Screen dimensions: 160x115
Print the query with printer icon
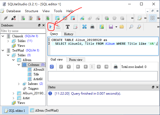(x=92, y=27)
